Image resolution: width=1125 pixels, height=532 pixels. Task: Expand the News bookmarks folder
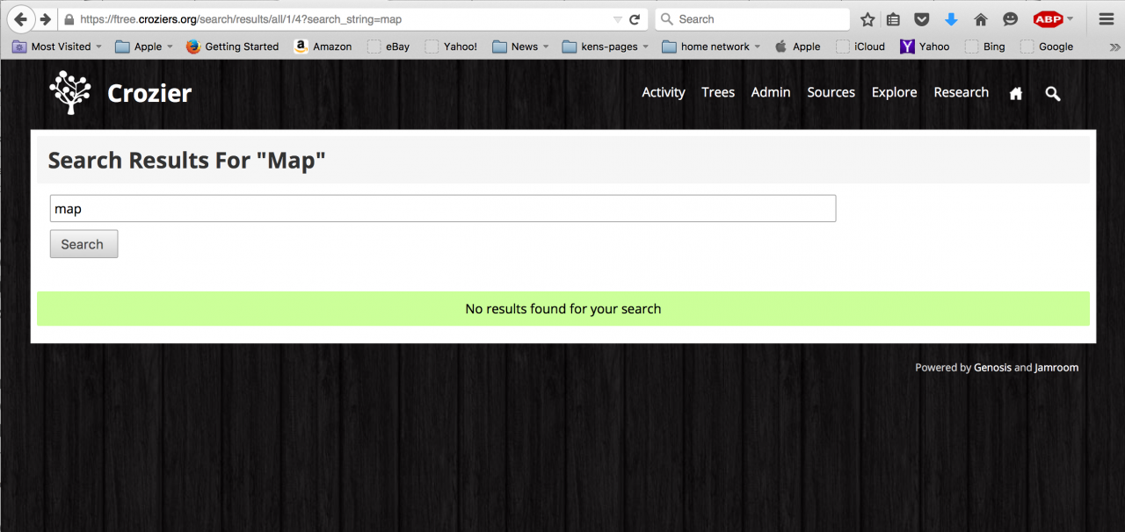click(520, 47)
